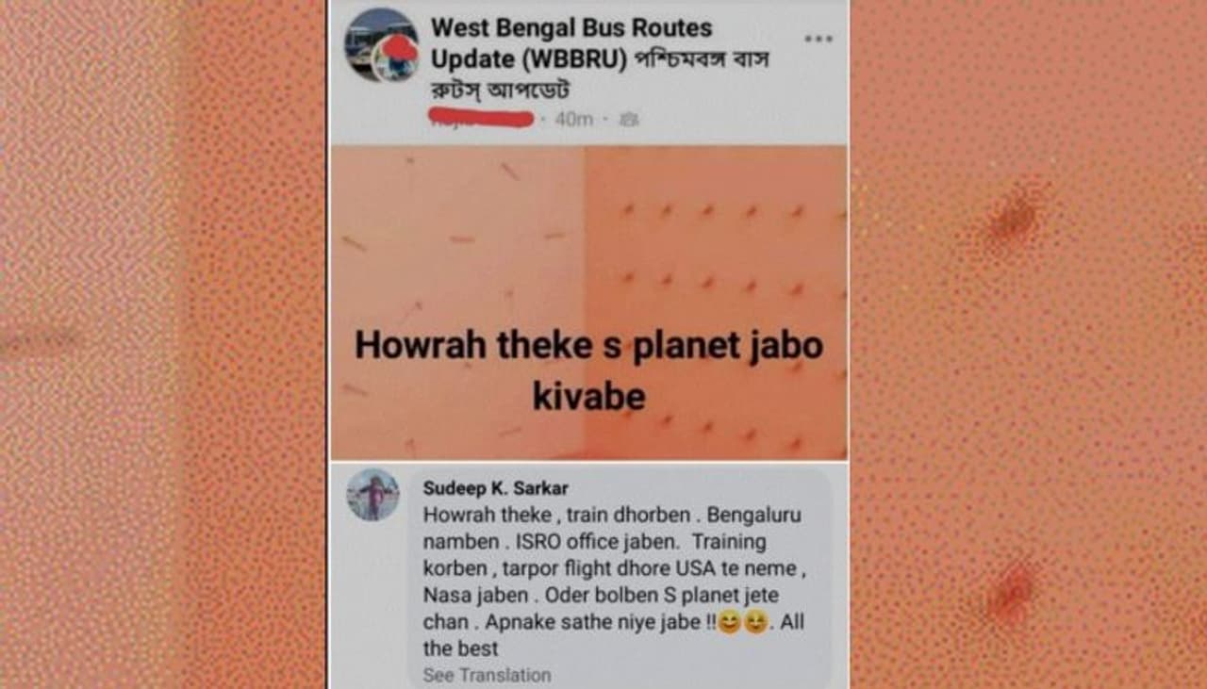
Task: Open the post with "Howrah theke s planet" text
Action: point(588,302)
